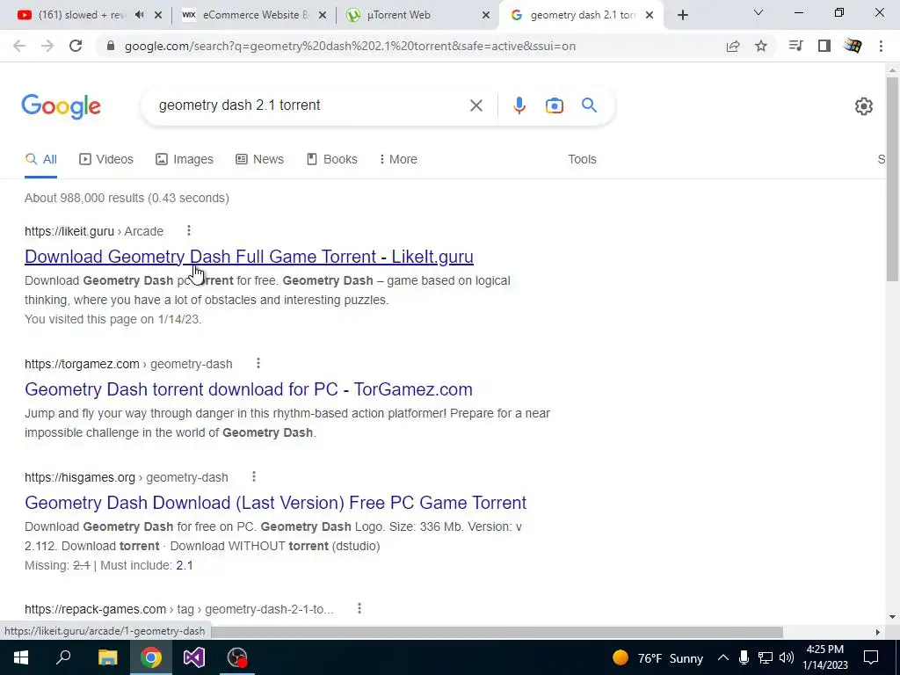Open the Chrome profile avatar
This screenshot has height=675, width=900.
tap(853, 46)
